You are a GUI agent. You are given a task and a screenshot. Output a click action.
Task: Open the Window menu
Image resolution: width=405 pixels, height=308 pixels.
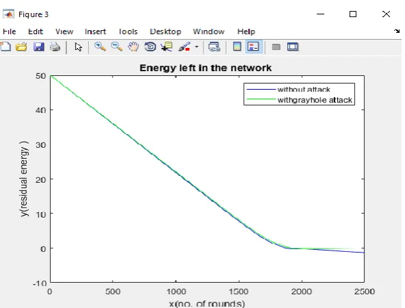(x=209, y=31)
